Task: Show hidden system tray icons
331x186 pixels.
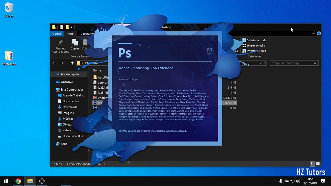Action: click(x=275, y=181)
